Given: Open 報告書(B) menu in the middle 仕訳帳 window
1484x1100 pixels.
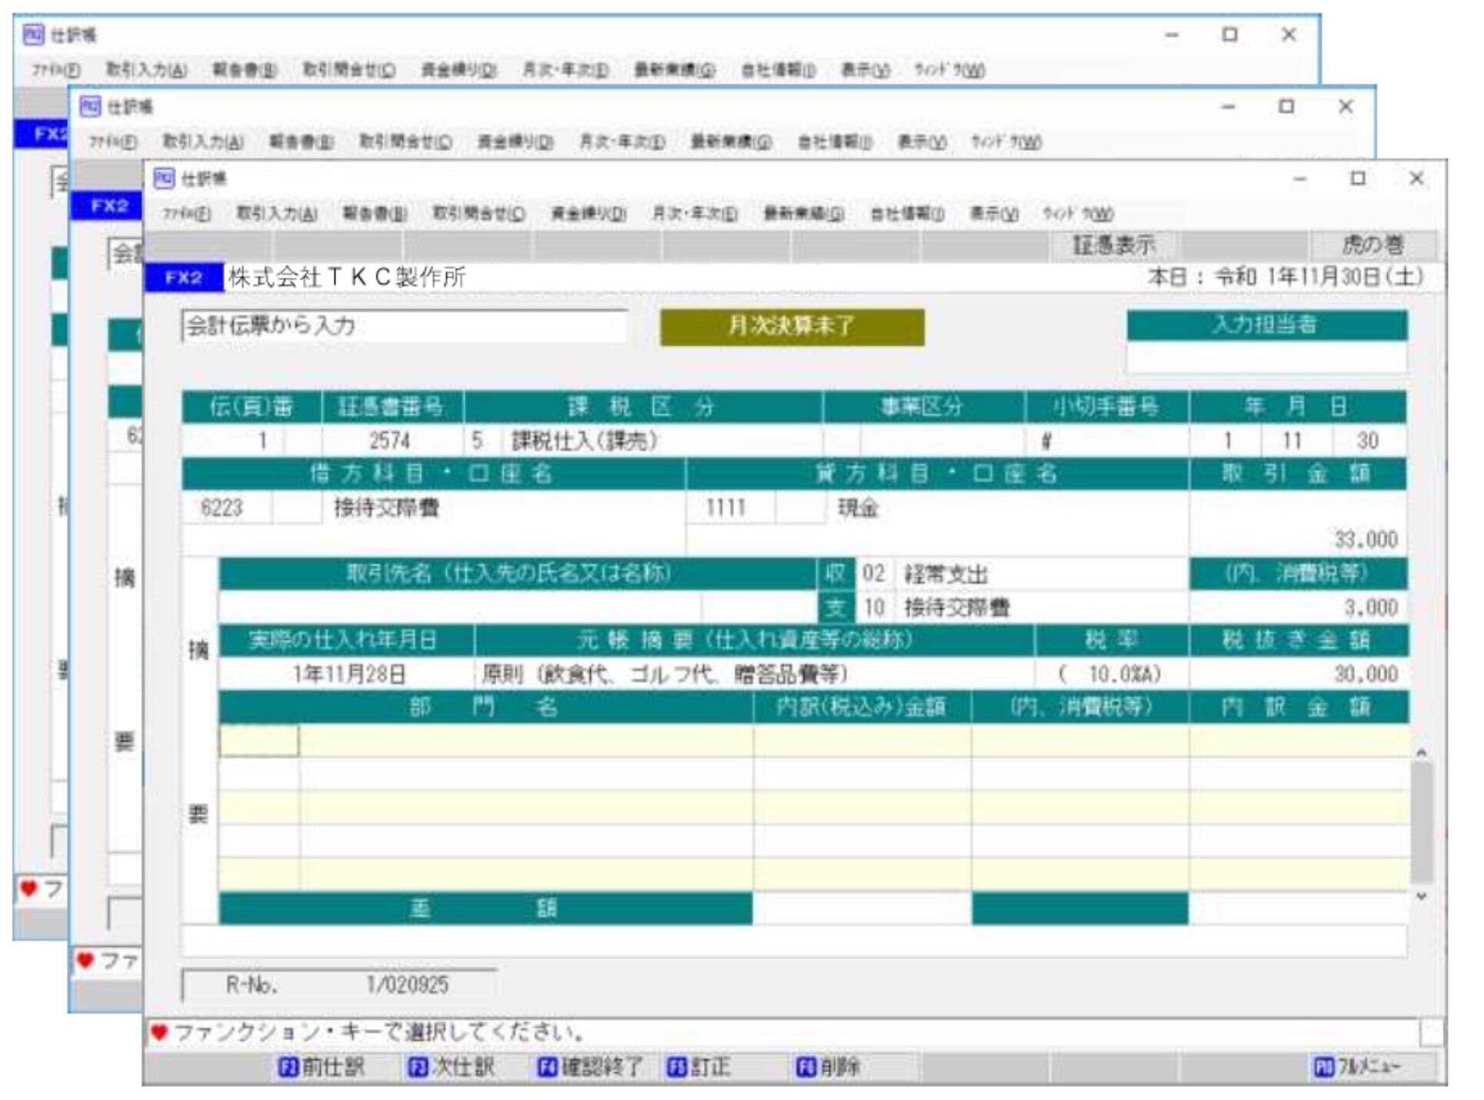Looking at the screenshot, I should coord(301,142).
